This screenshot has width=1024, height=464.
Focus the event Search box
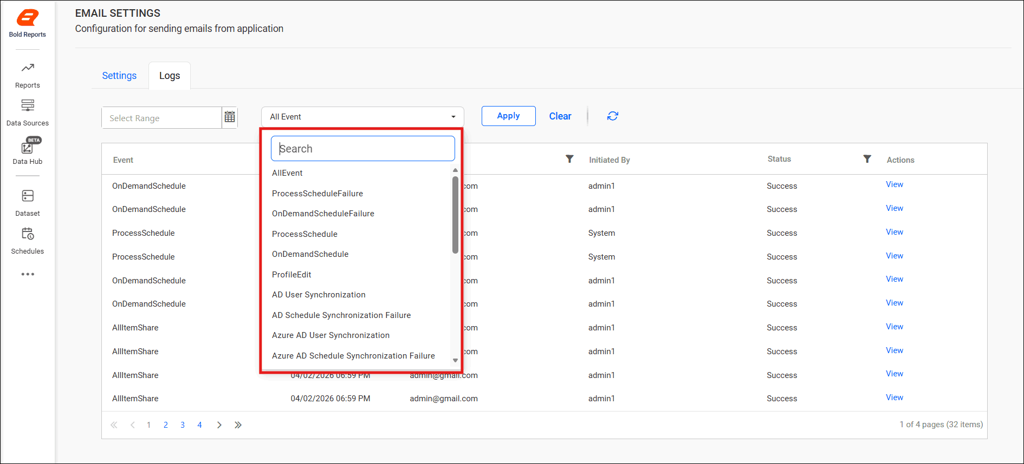[x=362, y=148]
